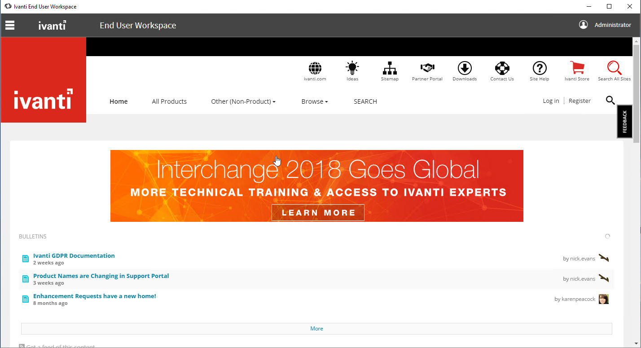Open the hamburger navigation menu
The image size is (641, 348).
(x=9, y=25)
